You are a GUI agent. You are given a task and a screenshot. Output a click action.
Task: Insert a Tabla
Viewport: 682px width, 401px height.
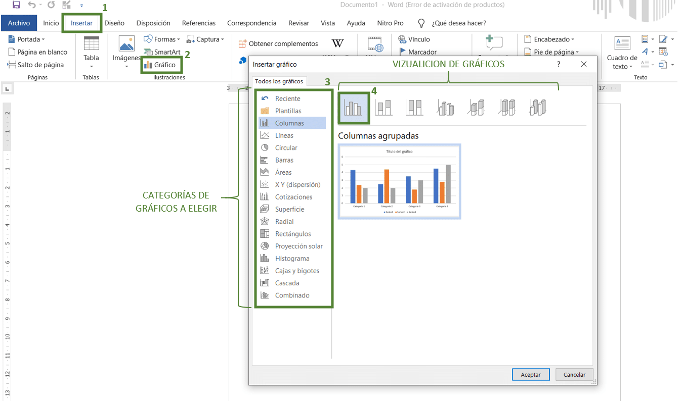(x=91, y=53)
